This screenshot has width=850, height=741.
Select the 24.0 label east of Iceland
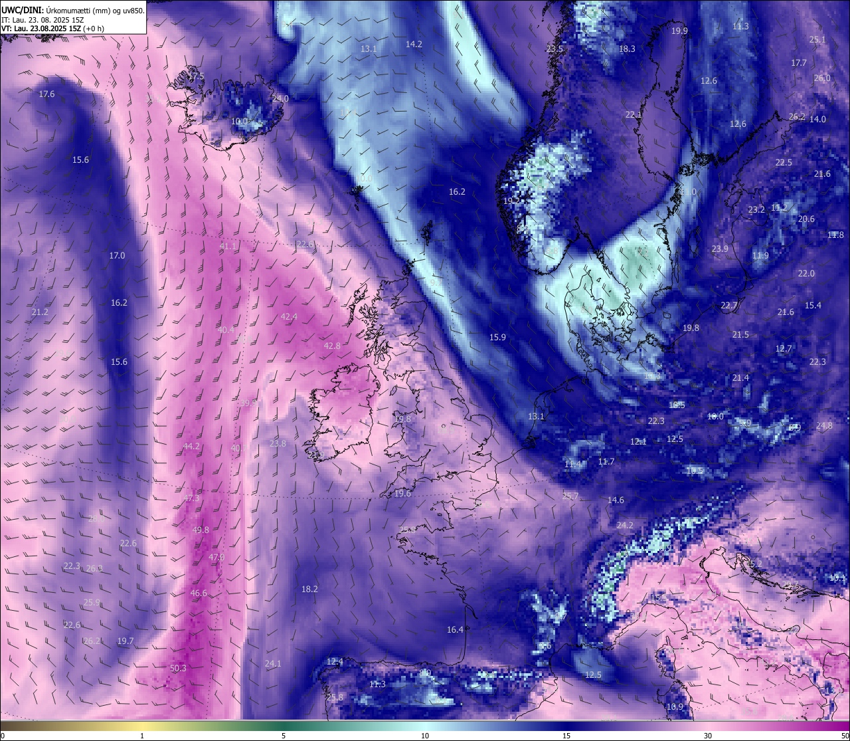[280, 99]
